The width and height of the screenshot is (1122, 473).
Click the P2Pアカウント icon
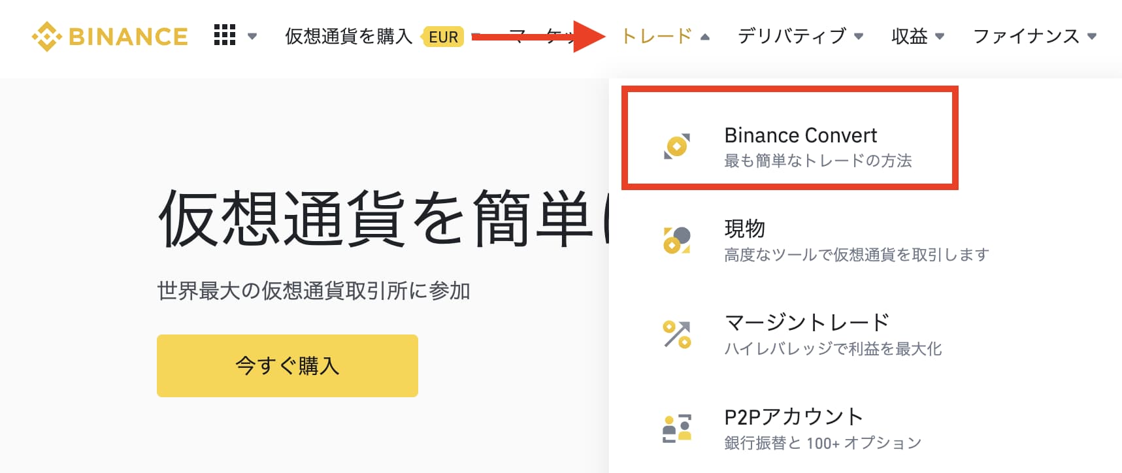[676, 427]
